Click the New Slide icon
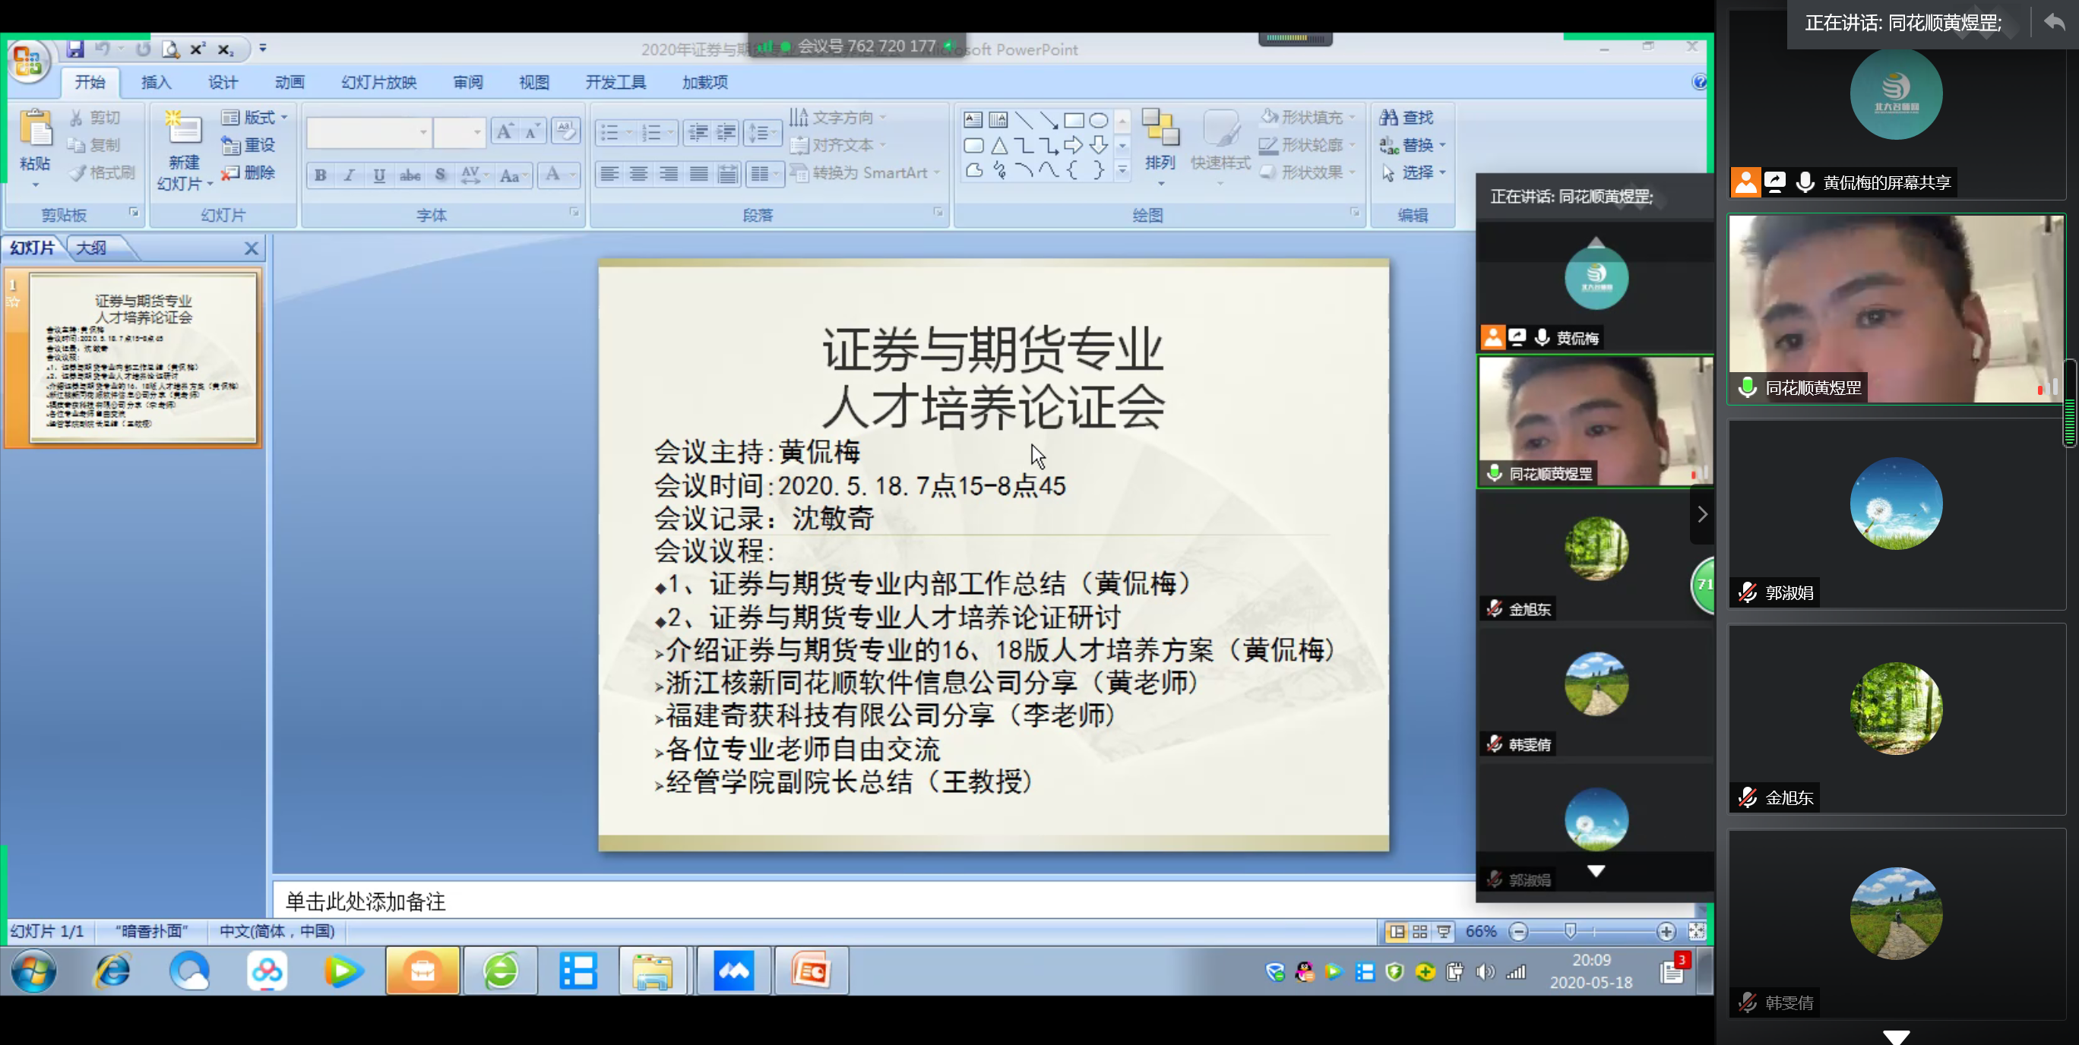The width and height of the screenshot is (2079, 1045). pos(183,129)
